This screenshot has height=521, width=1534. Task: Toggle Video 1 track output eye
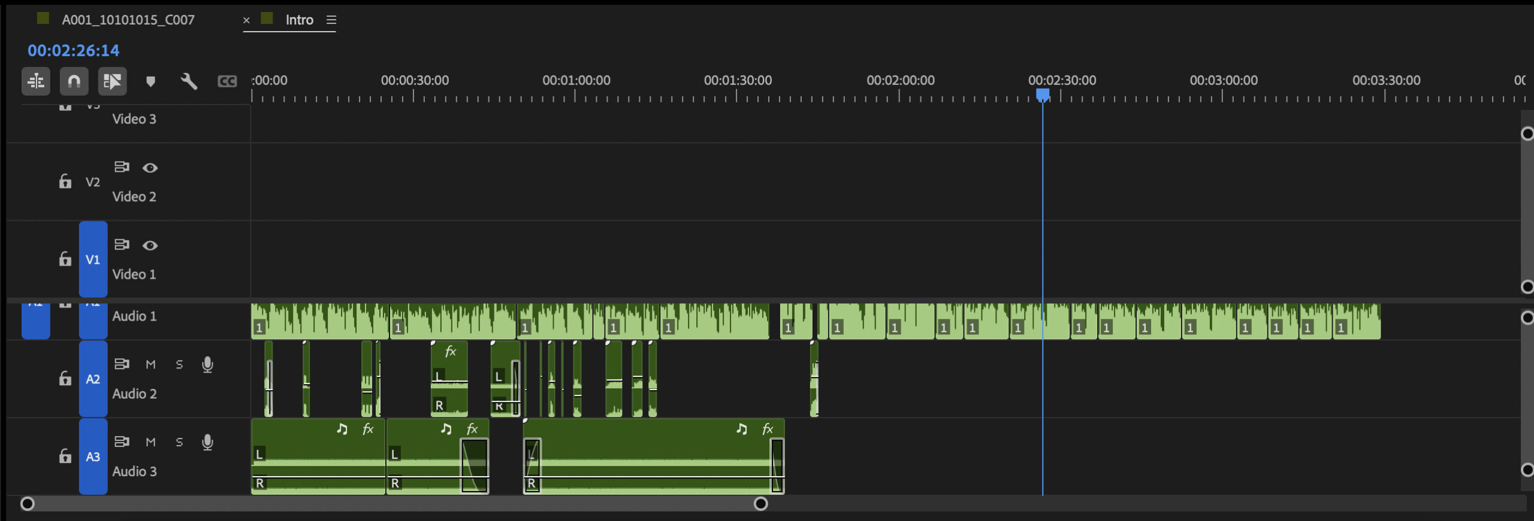(x=150, y=245)
